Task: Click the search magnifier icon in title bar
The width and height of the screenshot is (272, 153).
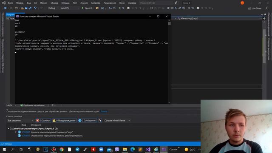Action: pyautogui.click(x=176, y=3)
